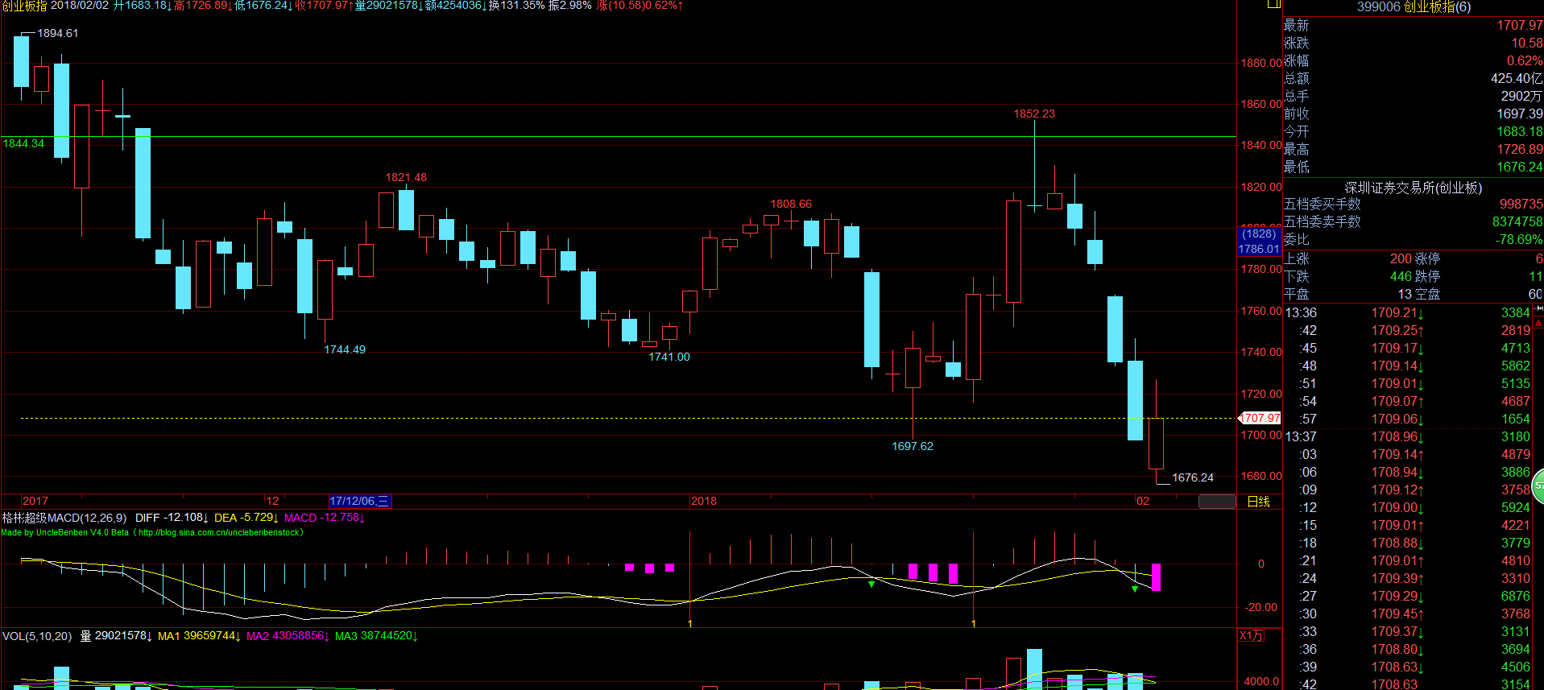Click the 最高 1726.89 quote row
Image resolution: width=1544 pixels, height=690 pixels.
pos(1414,150)
